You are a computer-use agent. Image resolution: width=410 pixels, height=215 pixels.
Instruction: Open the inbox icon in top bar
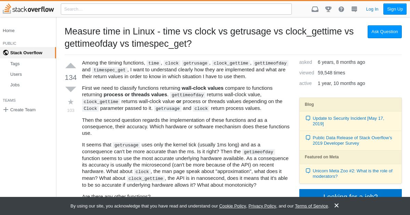click(315, 9)
